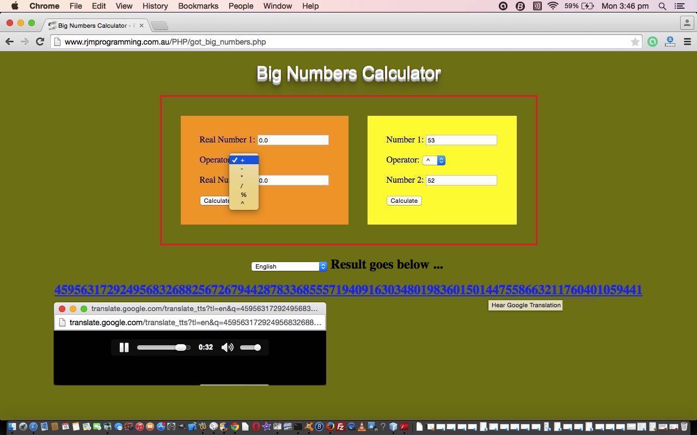
Task: Open the History menu
Action: 155,6
